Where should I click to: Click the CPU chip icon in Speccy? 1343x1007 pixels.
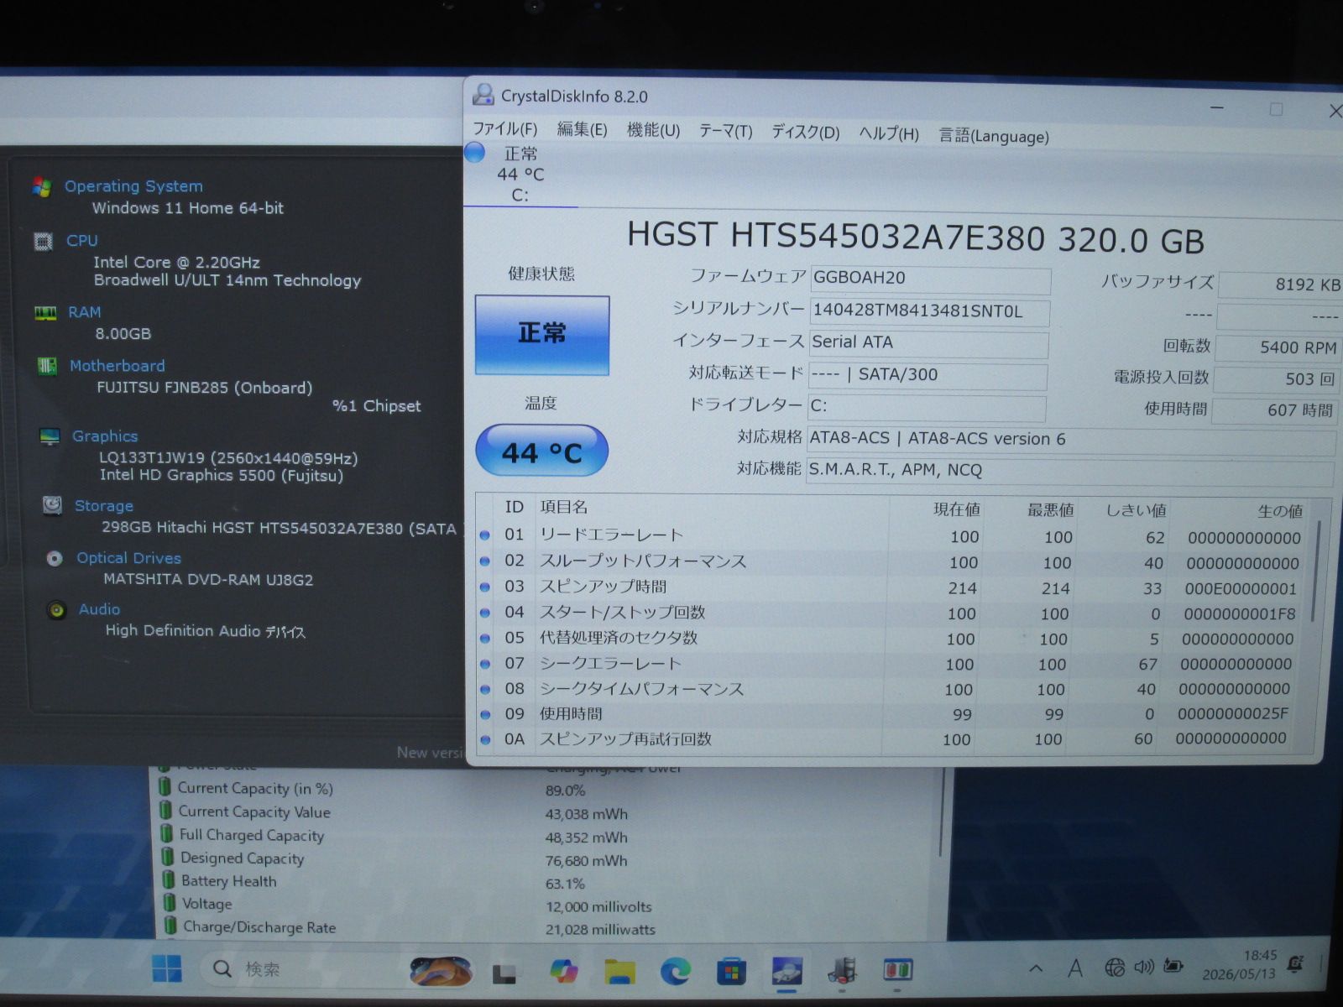click(x=43, y=242)
